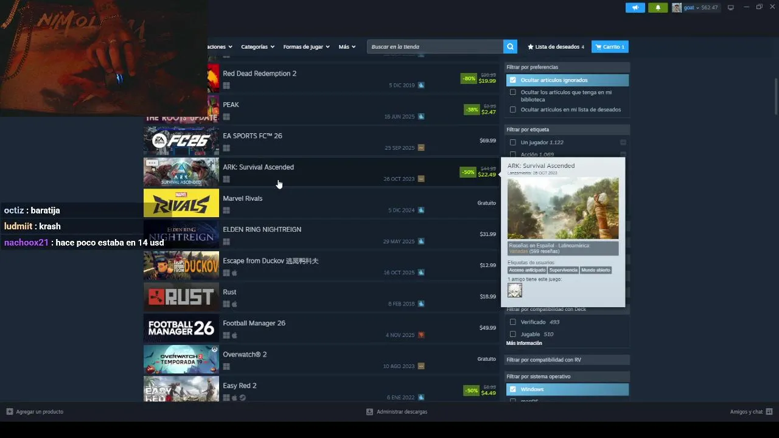Open the Carrito 1 cart button
This screenshot has width=779, height=438.
610,47
